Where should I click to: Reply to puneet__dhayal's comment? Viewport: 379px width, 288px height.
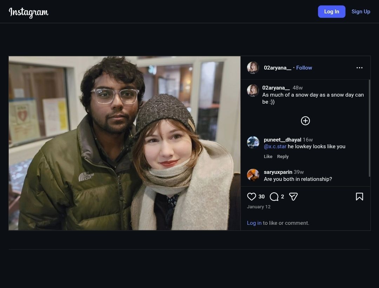(283, 157)
